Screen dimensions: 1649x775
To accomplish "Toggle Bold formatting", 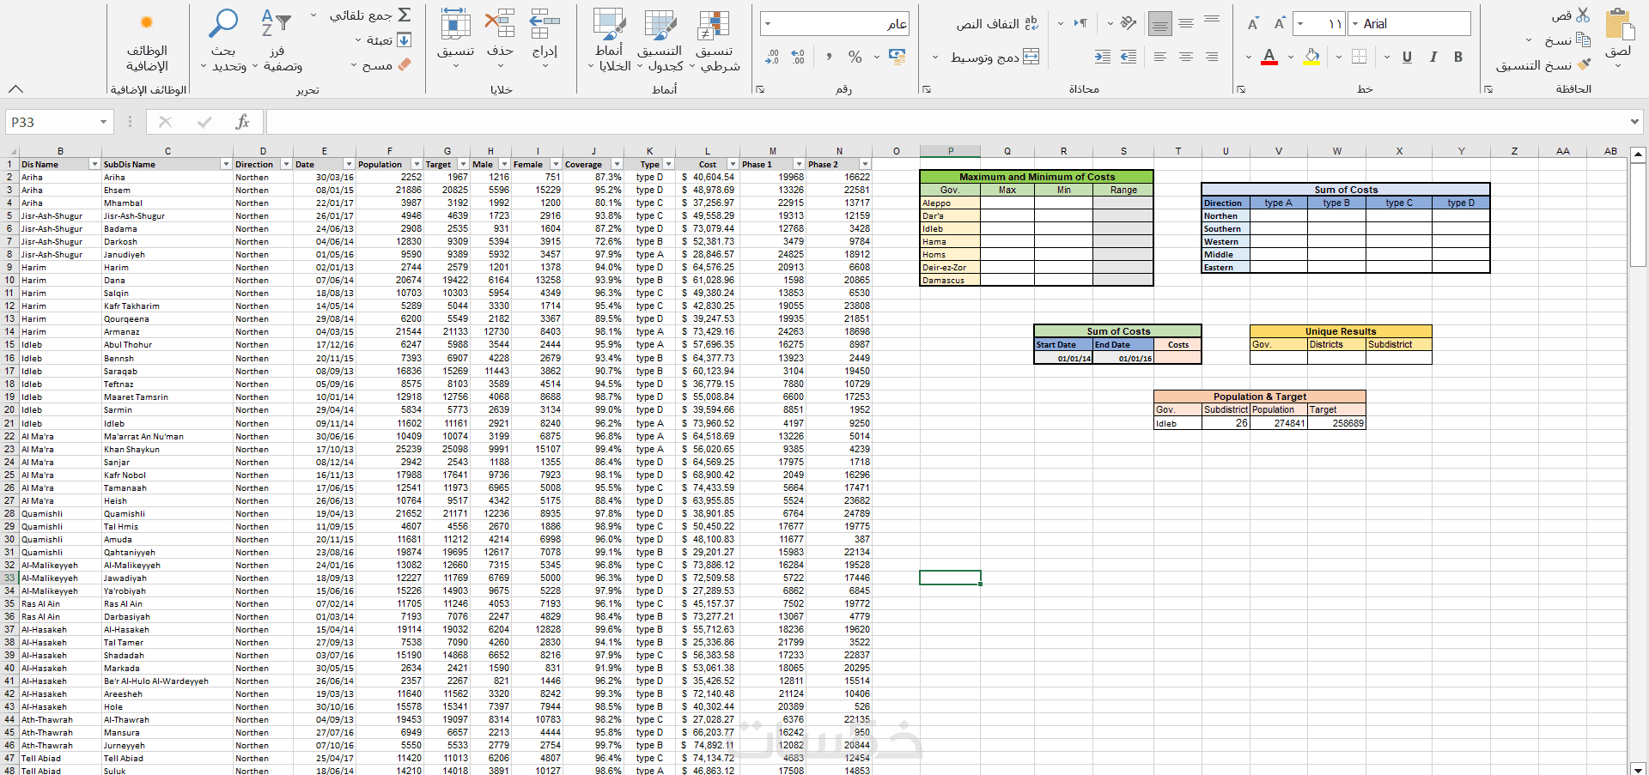I will [1458, 57].
